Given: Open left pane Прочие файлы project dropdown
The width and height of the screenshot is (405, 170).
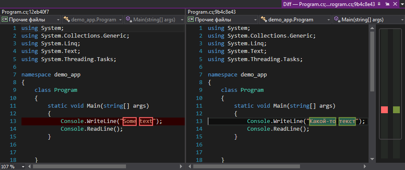Looking at the screenshot, I should click(31, 20).
